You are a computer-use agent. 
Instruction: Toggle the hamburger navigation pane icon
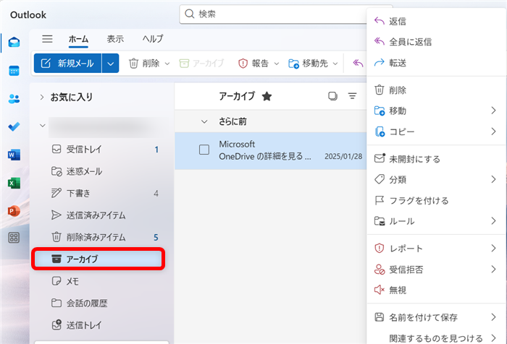48,39
